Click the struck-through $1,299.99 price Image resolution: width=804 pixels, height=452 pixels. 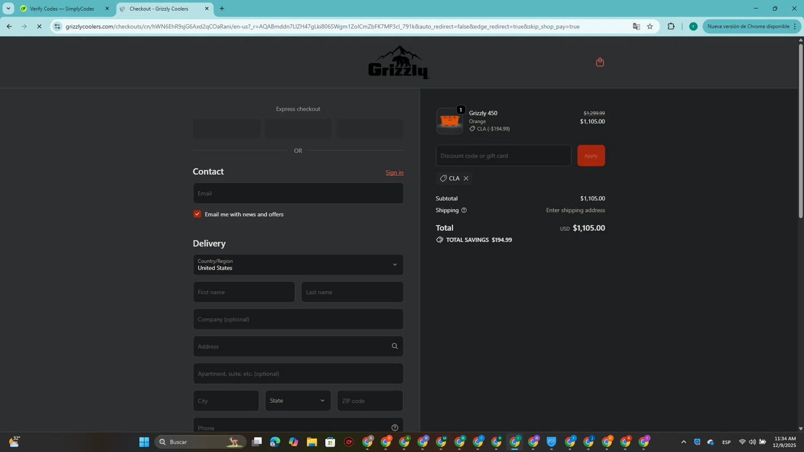pos(594,113)
